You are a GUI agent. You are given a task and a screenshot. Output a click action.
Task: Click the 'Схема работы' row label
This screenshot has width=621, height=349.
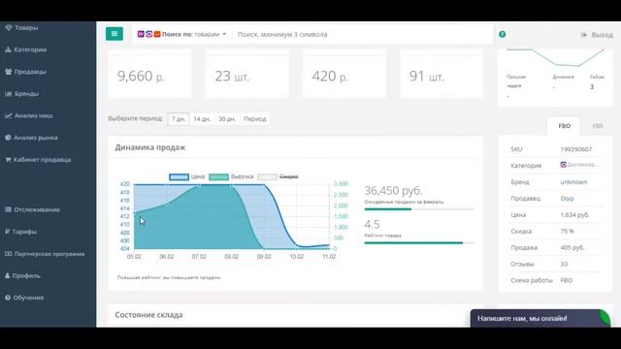(532, 280)
